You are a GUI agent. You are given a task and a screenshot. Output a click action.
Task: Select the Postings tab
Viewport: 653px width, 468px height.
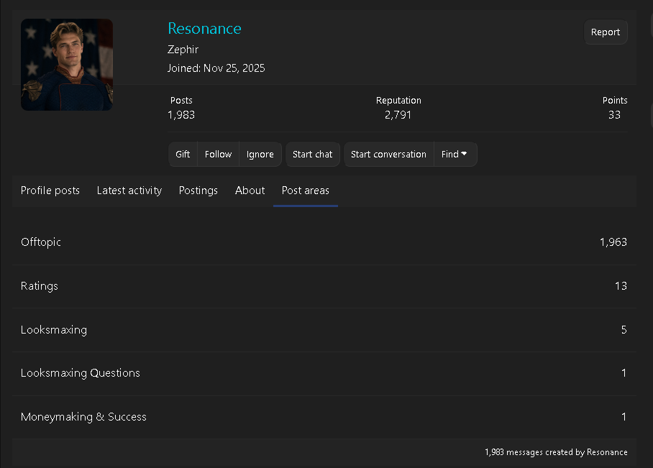(x=198, y=191)
